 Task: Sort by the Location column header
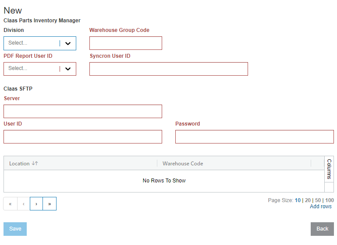[80, 164]
